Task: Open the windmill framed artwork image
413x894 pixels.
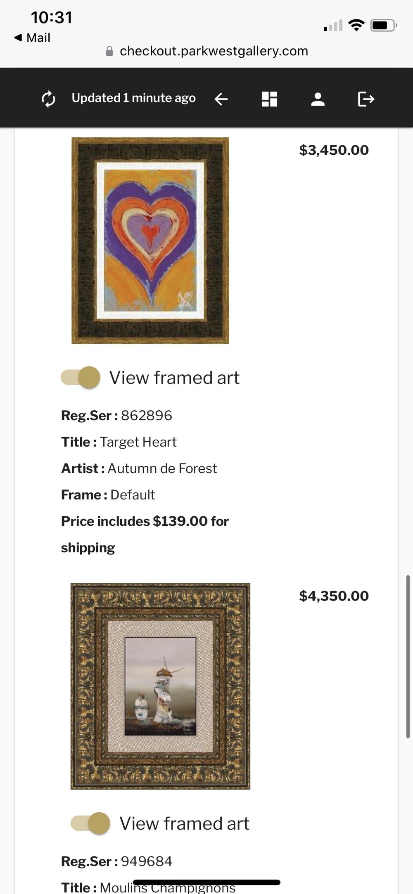Action: click(x=160, y=686)
